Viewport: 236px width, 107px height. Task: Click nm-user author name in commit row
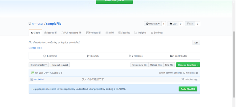point(39,73)
